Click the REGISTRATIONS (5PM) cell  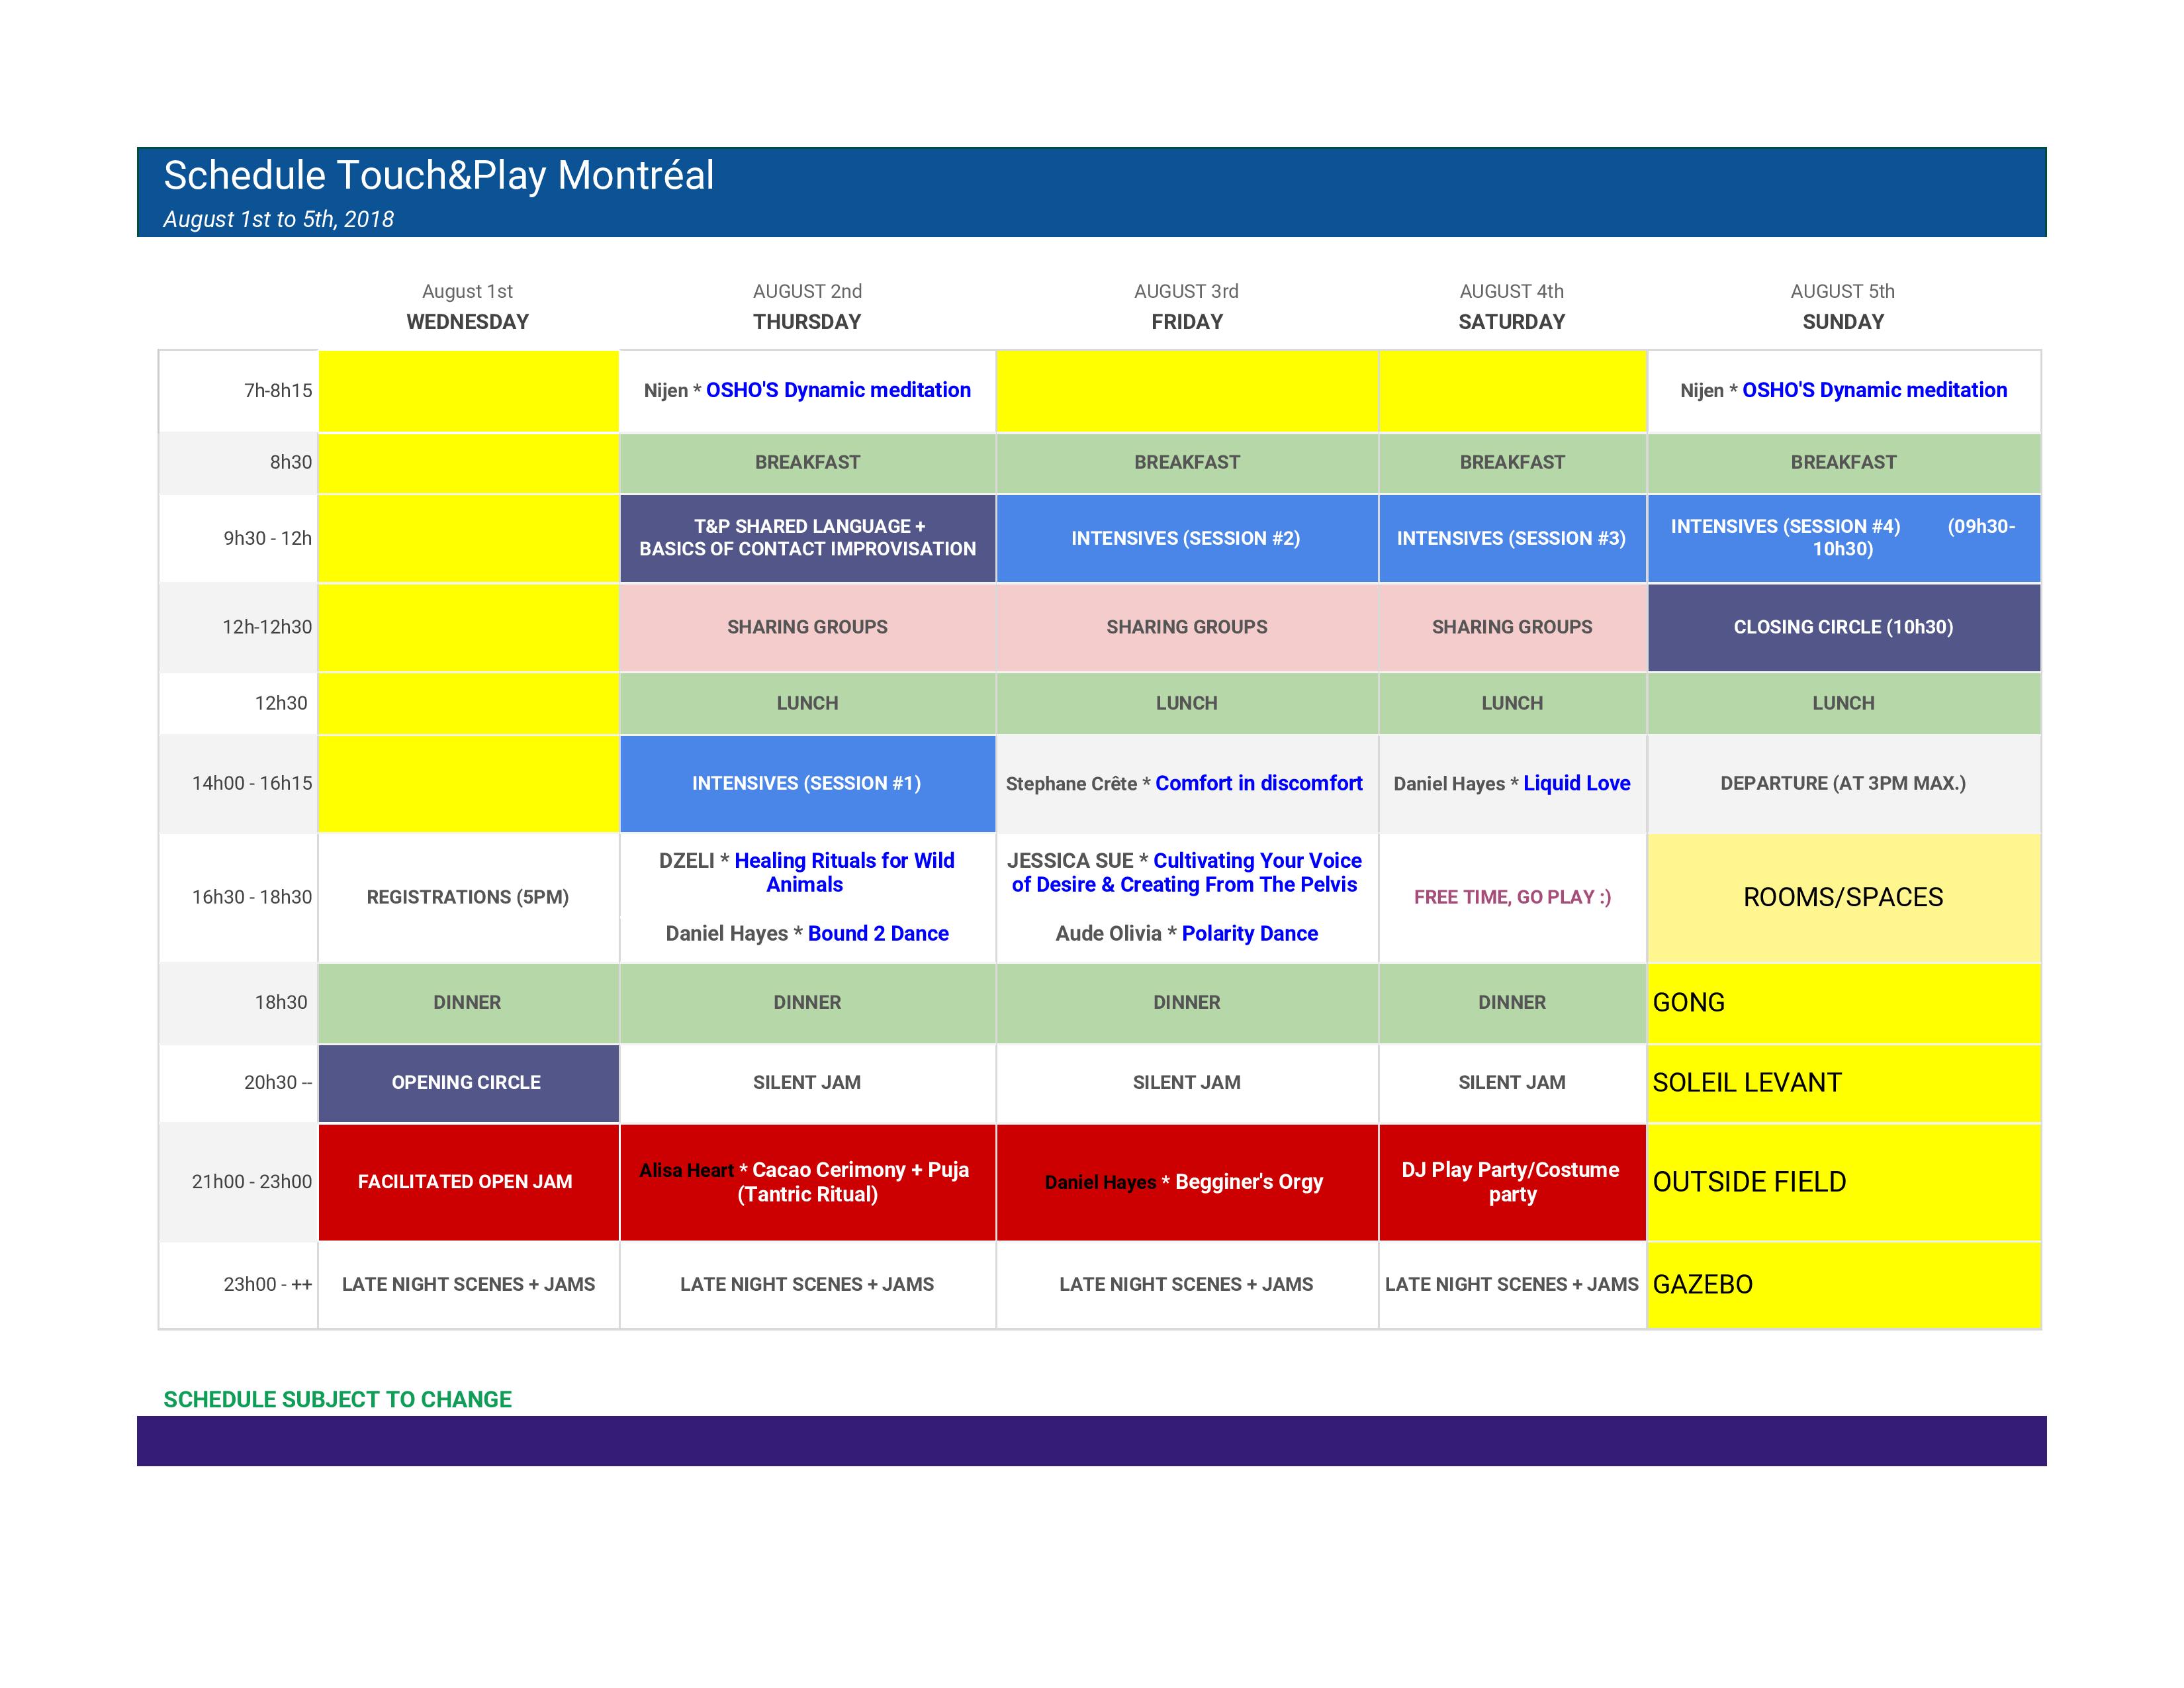(467, 897)
